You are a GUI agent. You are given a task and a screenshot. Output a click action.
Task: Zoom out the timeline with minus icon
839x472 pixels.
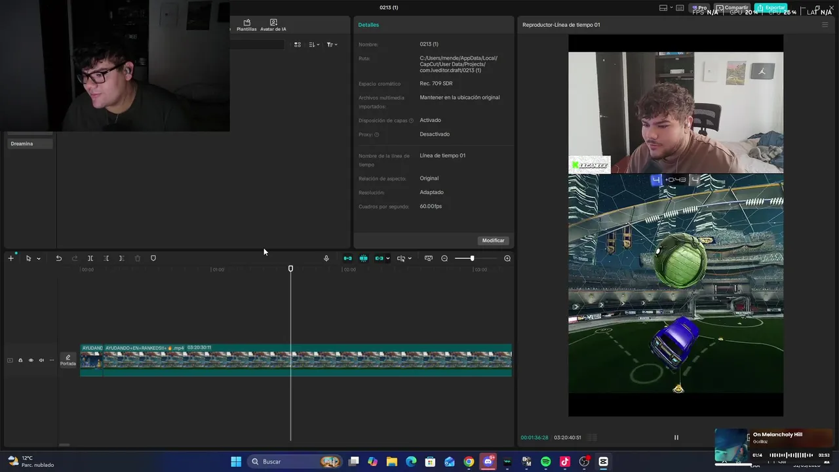click(x=444, y=258)
